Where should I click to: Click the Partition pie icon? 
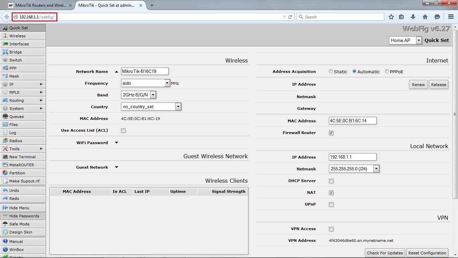[5, 173]
